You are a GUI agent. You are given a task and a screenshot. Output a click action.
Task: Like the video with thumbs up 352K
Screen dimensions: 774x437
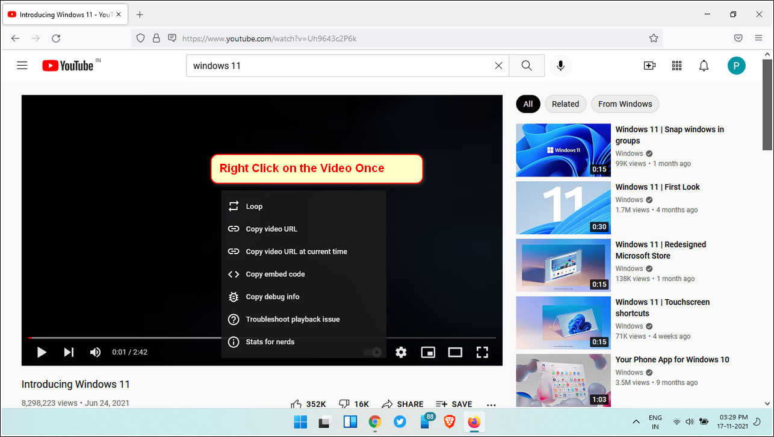(x=308, y=404)
